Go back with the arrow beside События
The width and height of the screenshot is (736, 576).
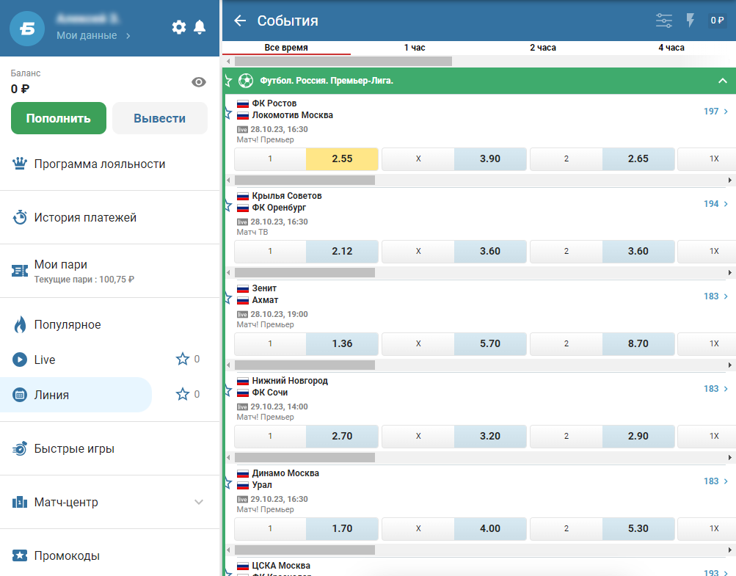(x=240, y=21)
